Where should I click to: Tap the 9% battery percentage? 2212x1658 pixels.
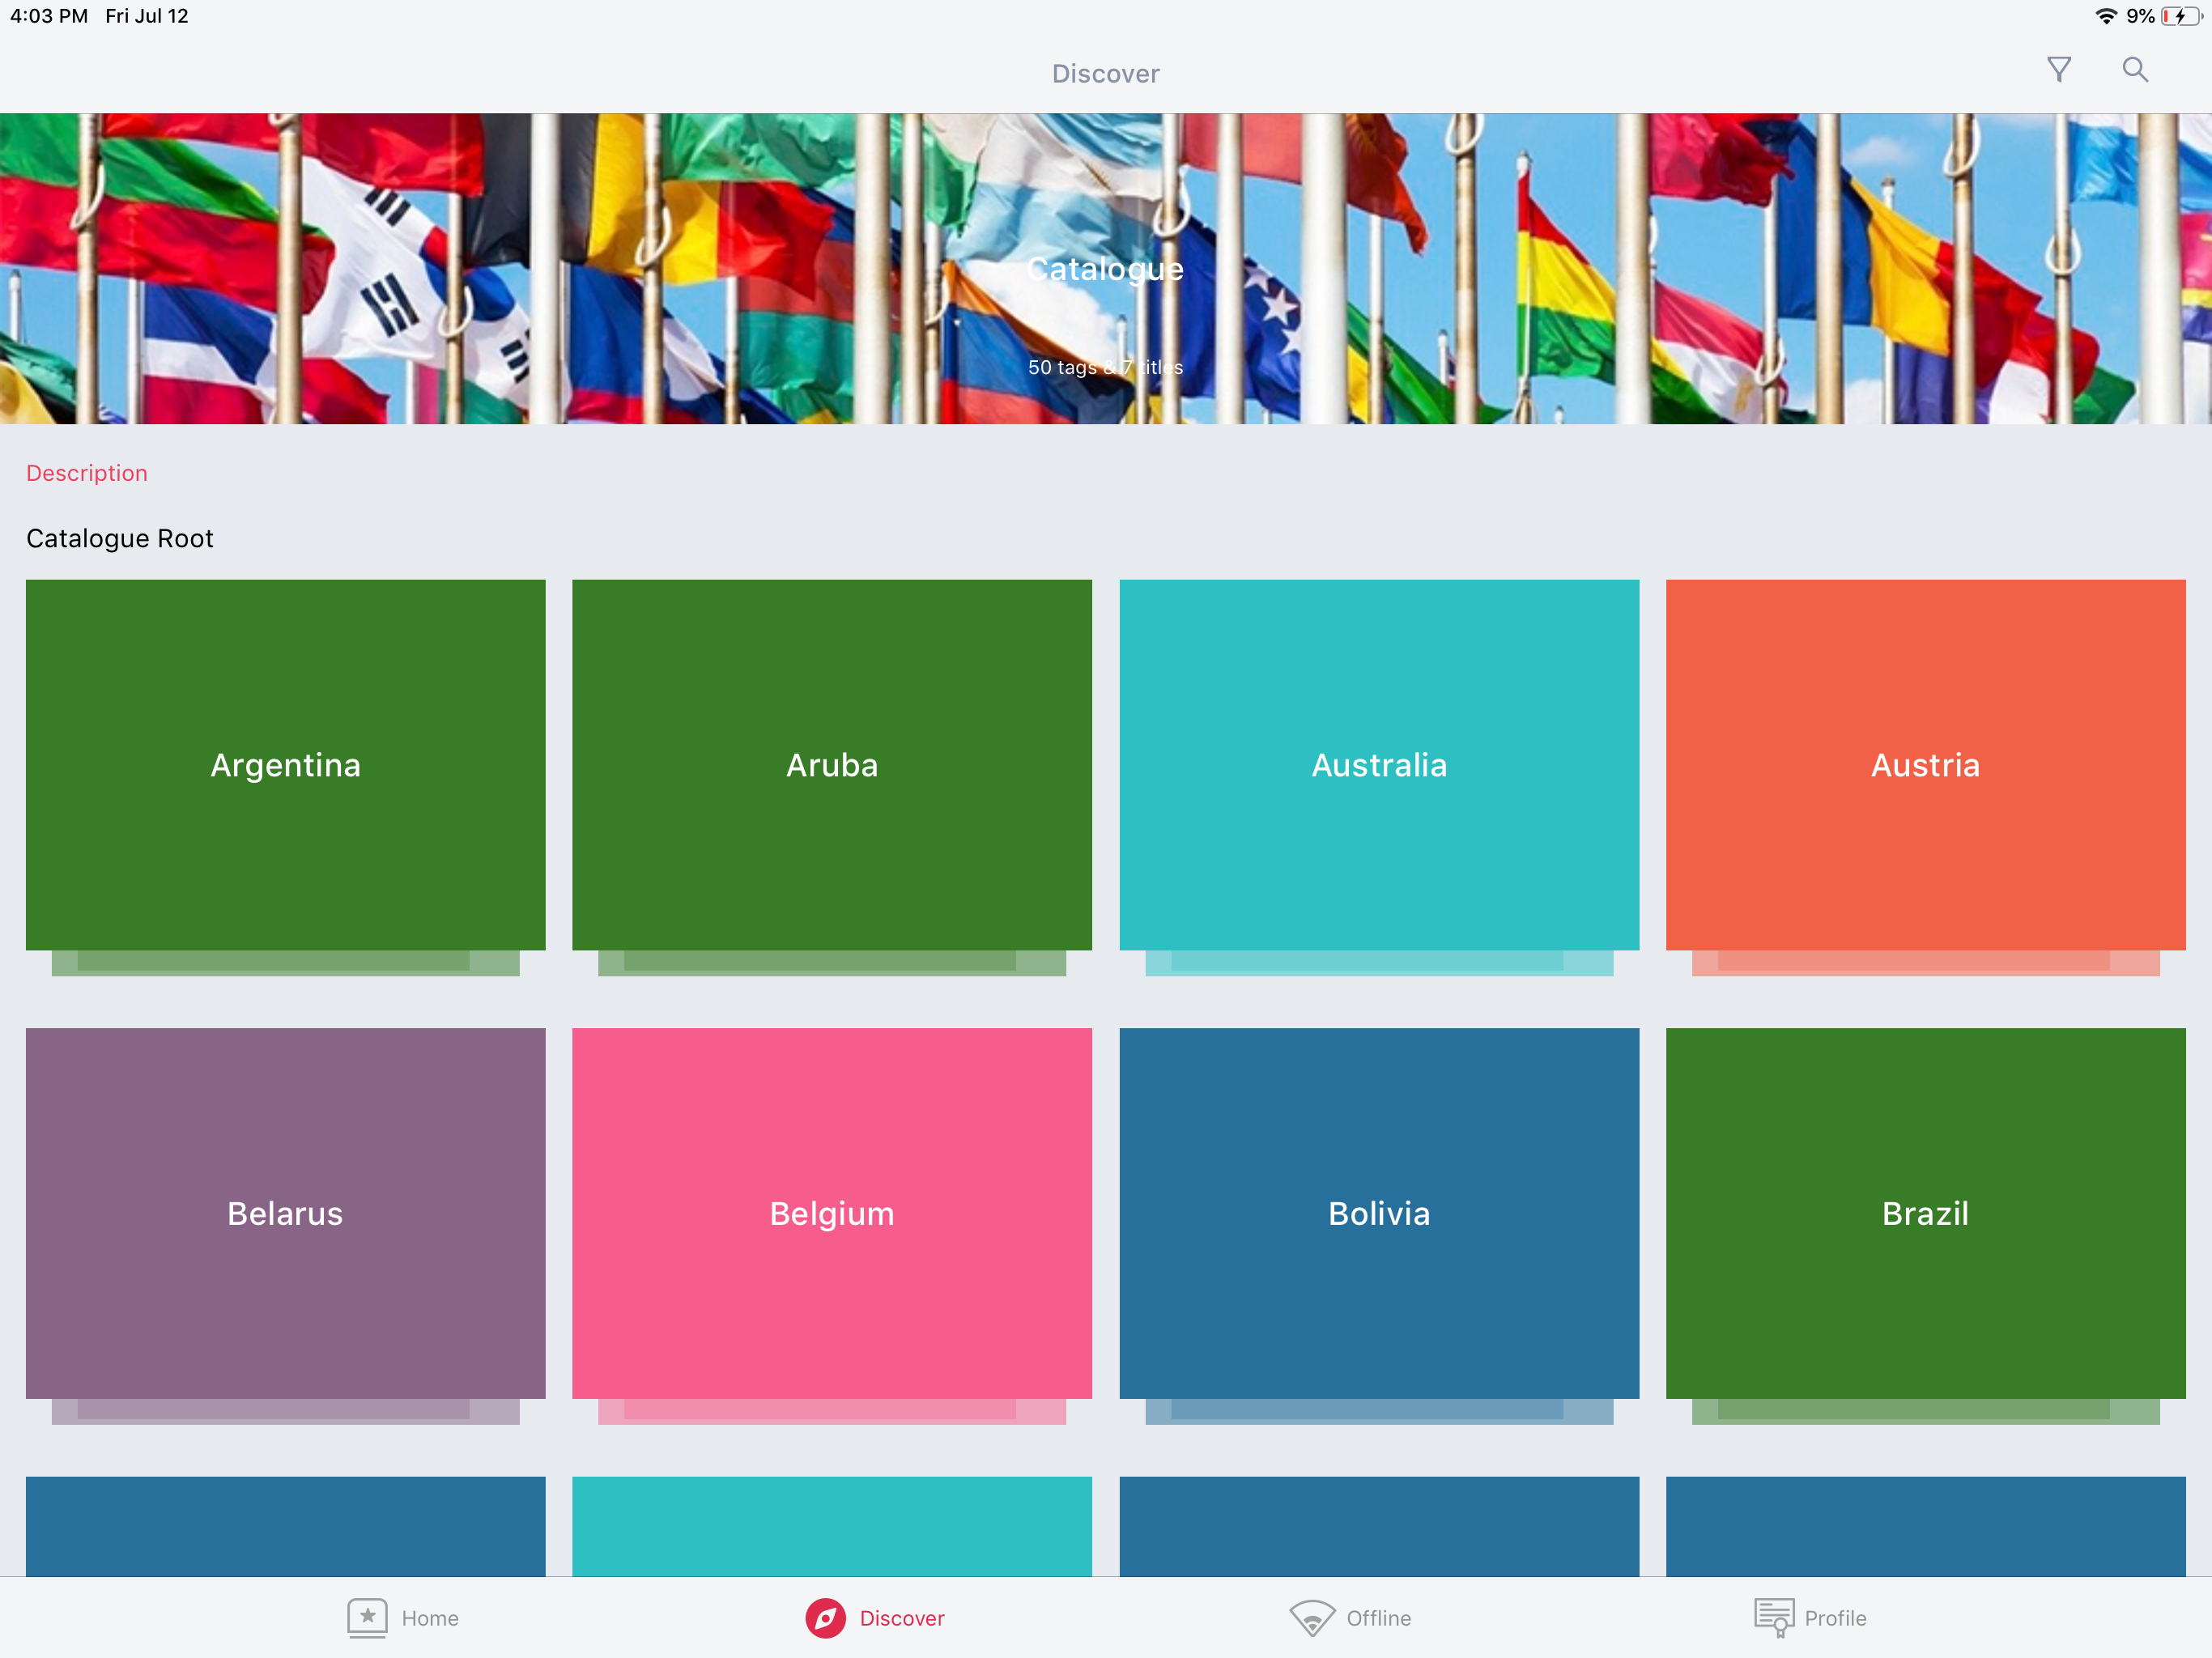click(x=2140, y=16)
